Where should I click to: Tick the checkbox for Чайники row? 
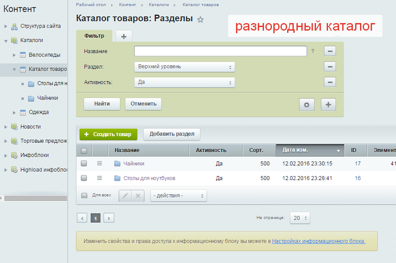84,164
